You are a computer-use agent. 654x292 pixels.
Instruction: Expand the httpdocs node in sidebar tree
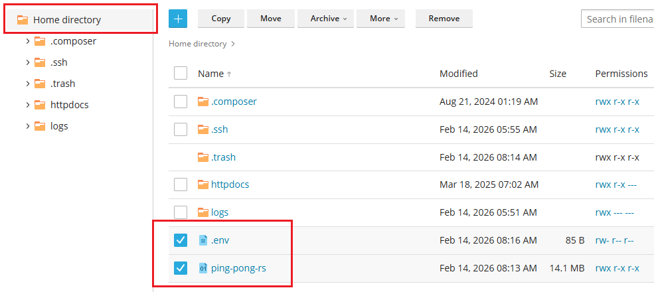[x=27, y=105]
